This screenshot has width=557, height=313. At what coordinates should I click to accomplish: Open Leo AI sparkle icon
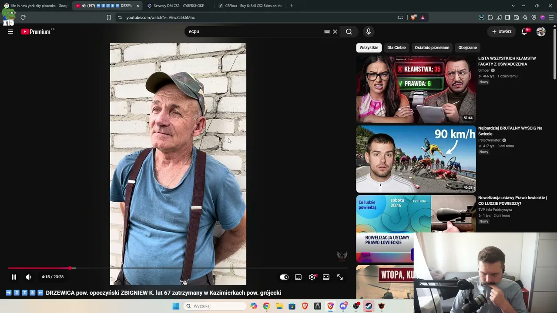pos(525,17)
